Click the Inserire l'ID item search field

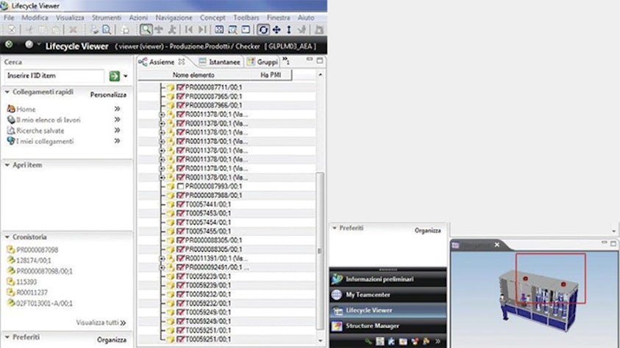54,76
